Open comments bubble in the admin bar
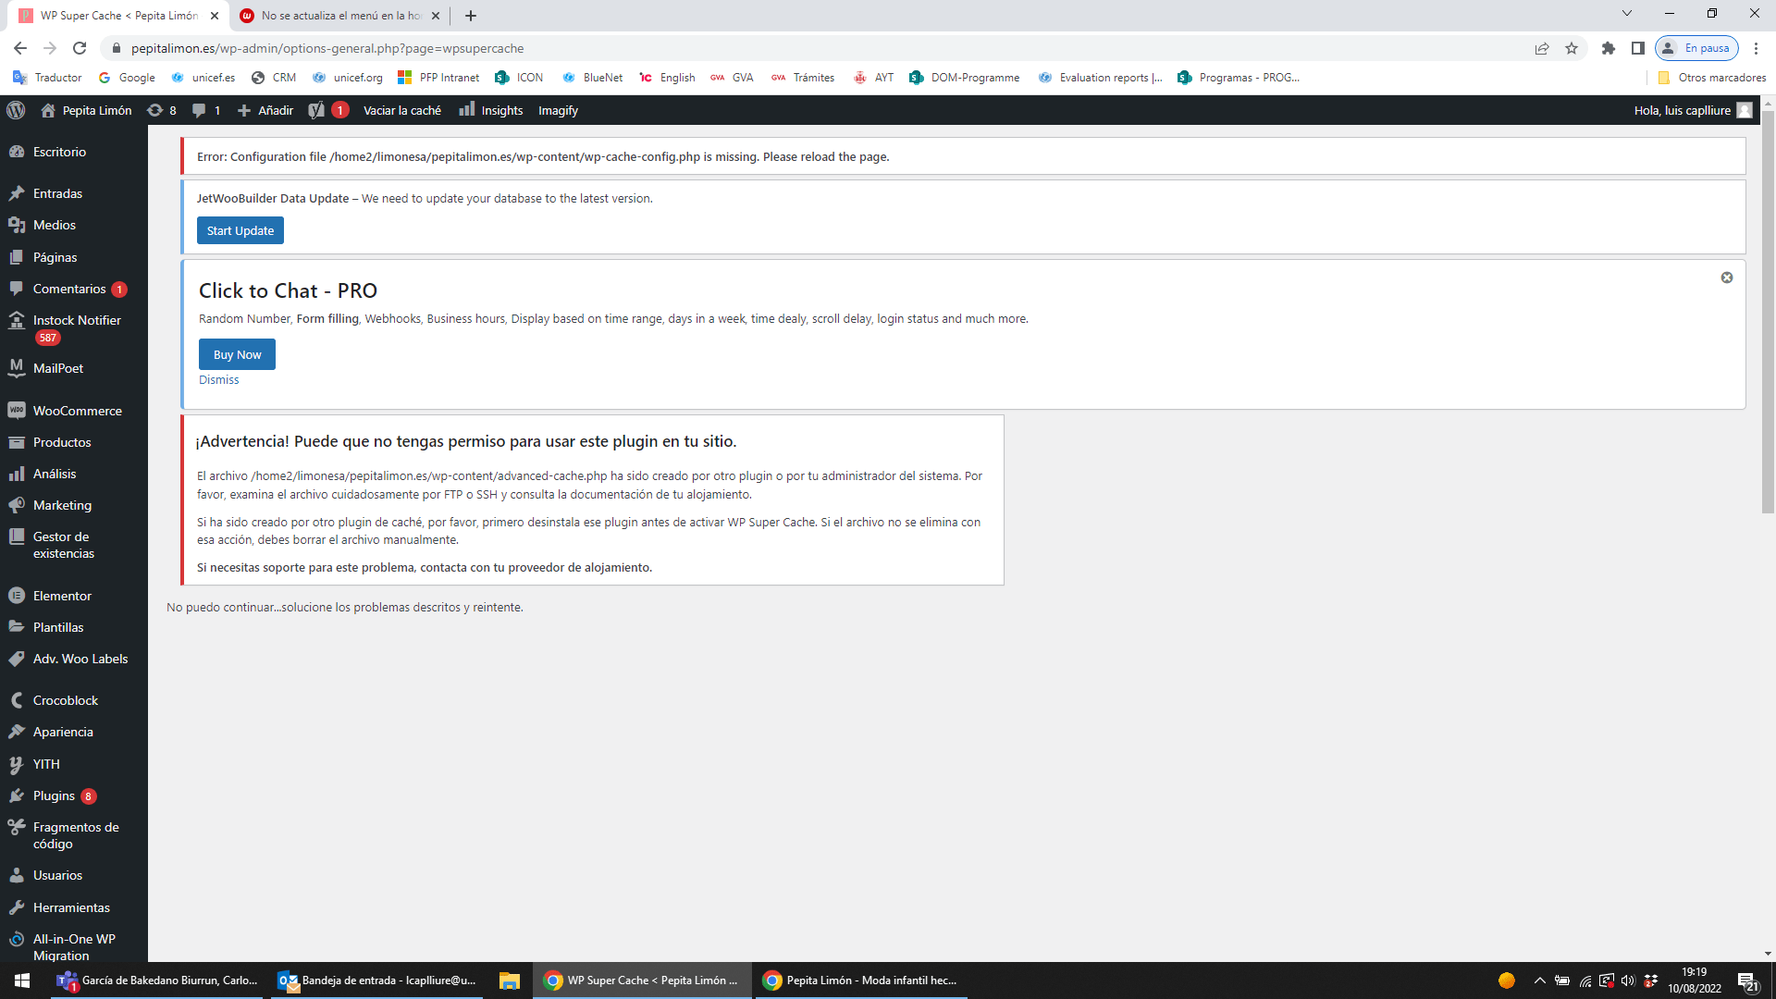The image size is (1776, 999). [x=205, y=110]
